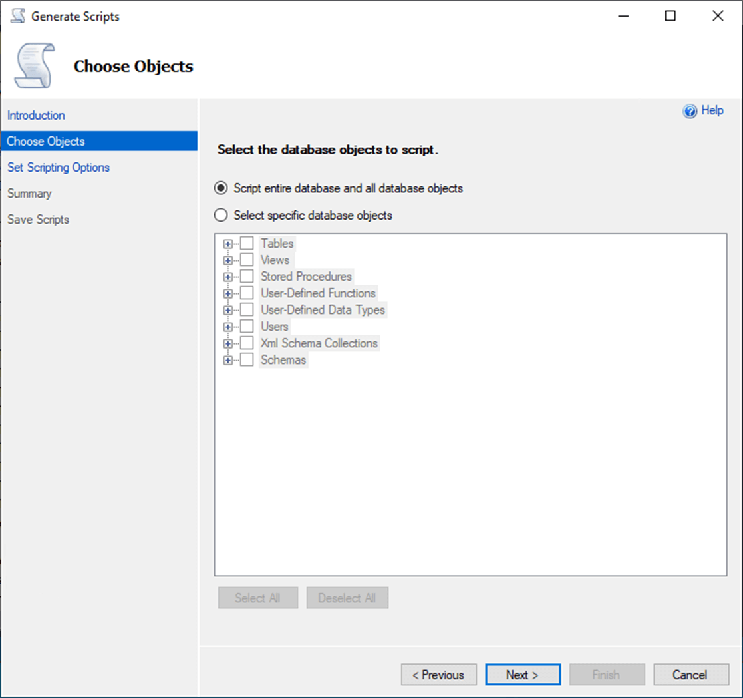Click the Schemas label in the tree
Viewport: 743px width, 698px height.
(x=283, y=360)
